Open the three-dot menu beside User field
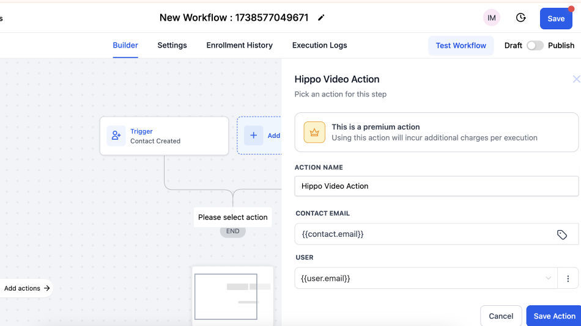This screenshot has width=581, height=326. click(568, 278)
